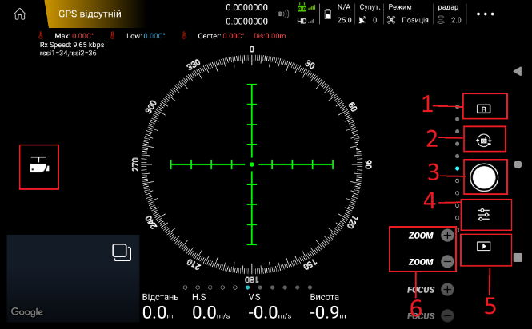Zoom out with the ZOOM minus button
The height and width of the screenshot is (329, 532).
(x=446, y=261)
